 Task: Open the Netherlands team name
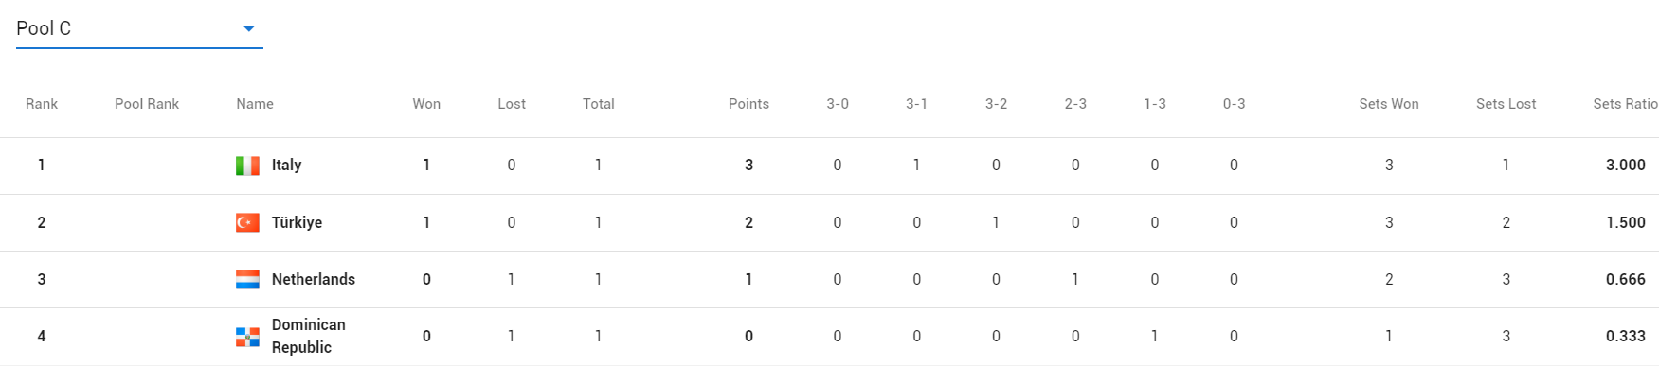coord(314,279)
